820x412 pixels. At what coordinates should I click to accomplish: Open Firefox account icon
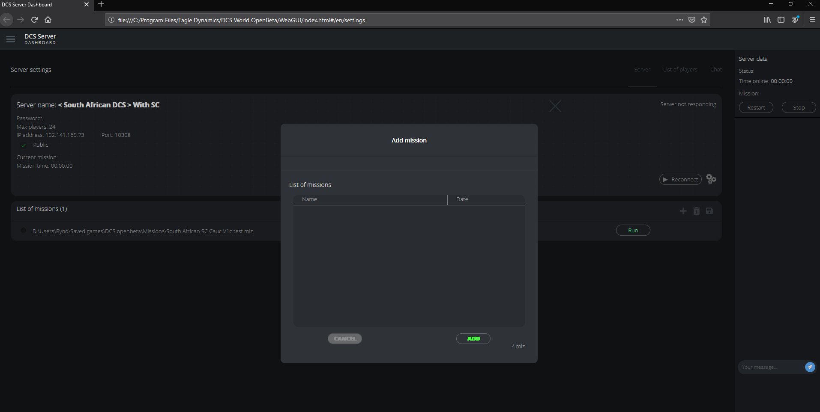coord(795,20)
